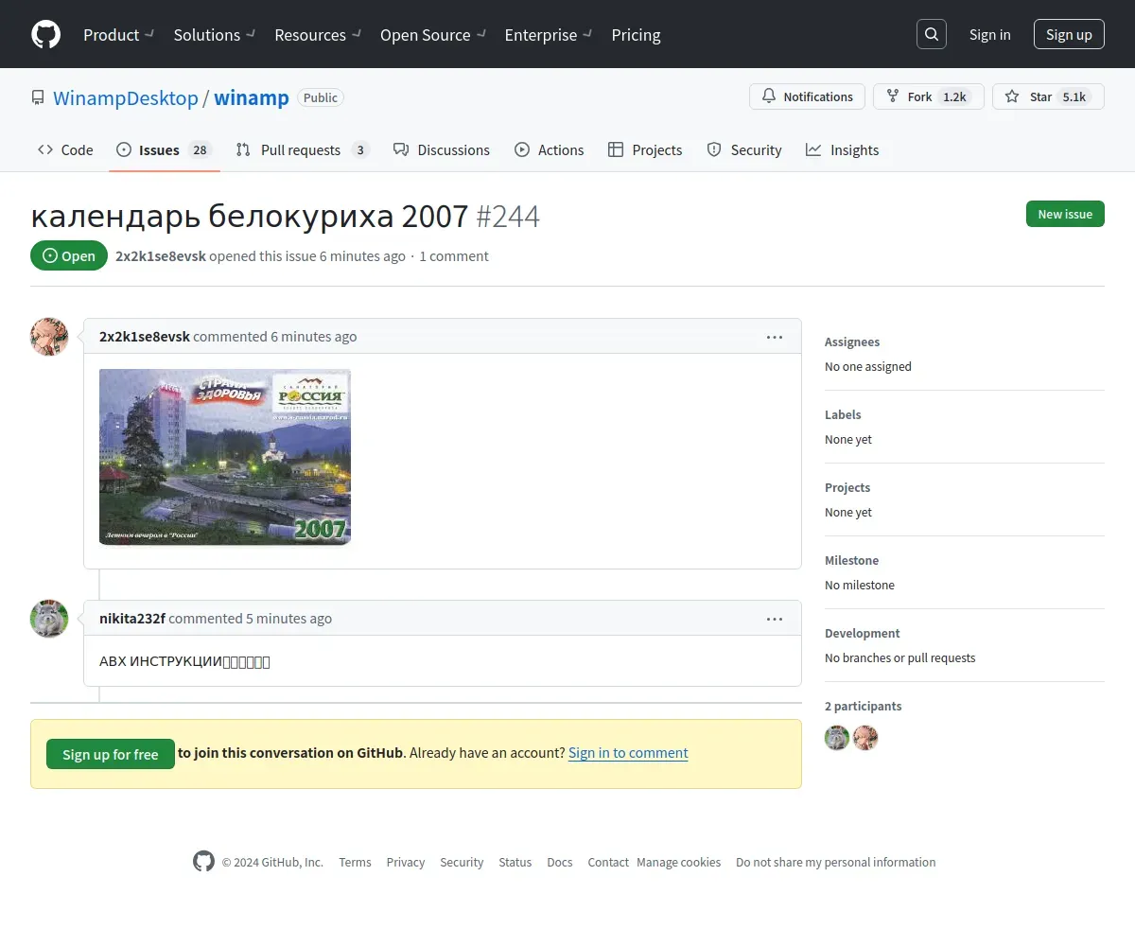Screen dimensions: 1135x946
Task: Click the footer GitHub logo icon
Action: click(203, 862)
